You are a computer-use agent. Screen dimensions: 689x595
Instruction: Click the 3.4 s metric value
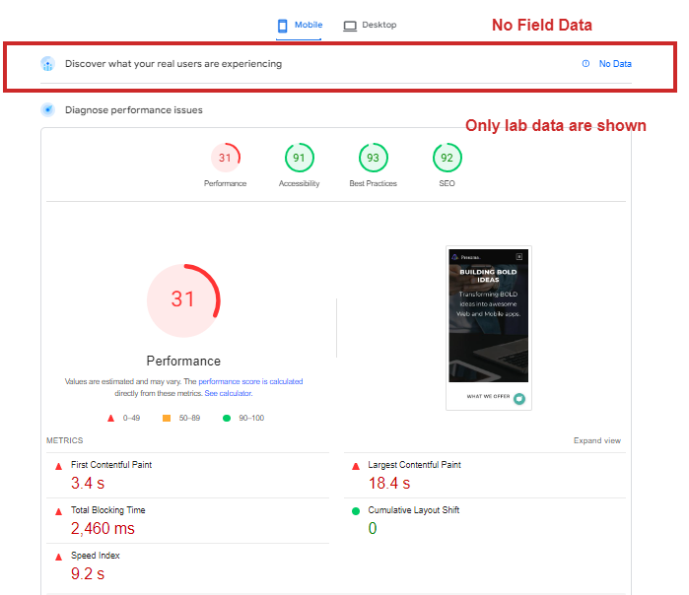[88, 483]
